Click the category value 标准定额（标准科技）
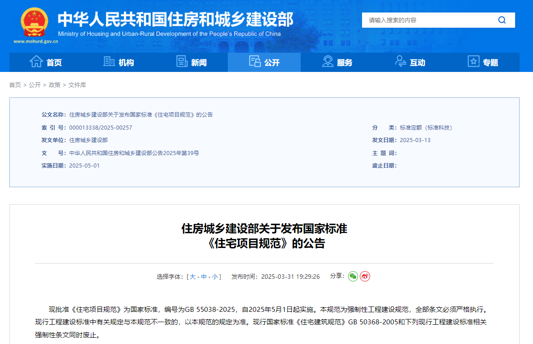This screenshot has height=344, width=533. 426,128
